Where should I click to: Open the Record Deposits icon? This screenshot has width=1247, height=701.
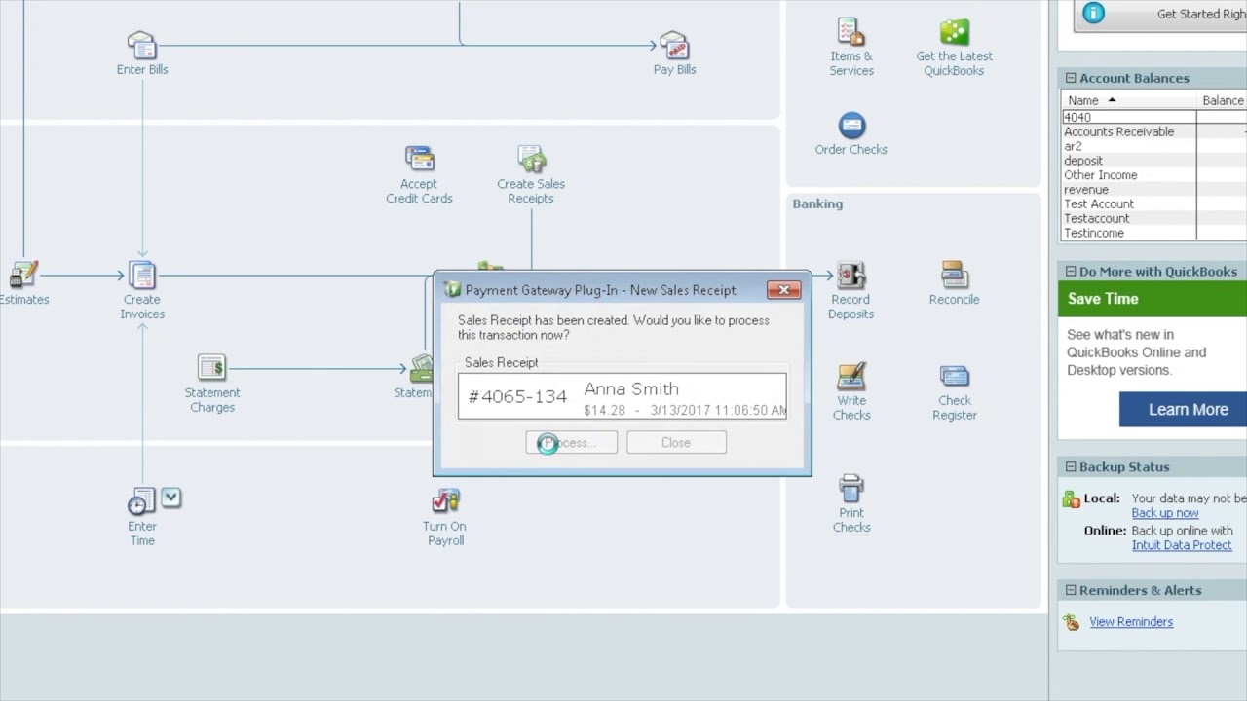click(x=851, y=275)
